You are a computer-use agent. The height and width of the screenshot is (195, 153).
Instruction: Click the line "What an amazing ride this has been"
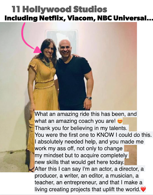point(80,114)
